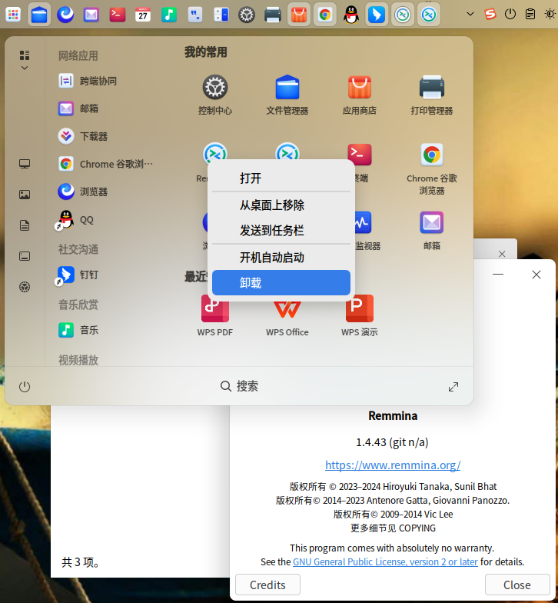Open 音乐 in the app list
Image resolution: width=558 pixels, height=603 pixels.
78,330
